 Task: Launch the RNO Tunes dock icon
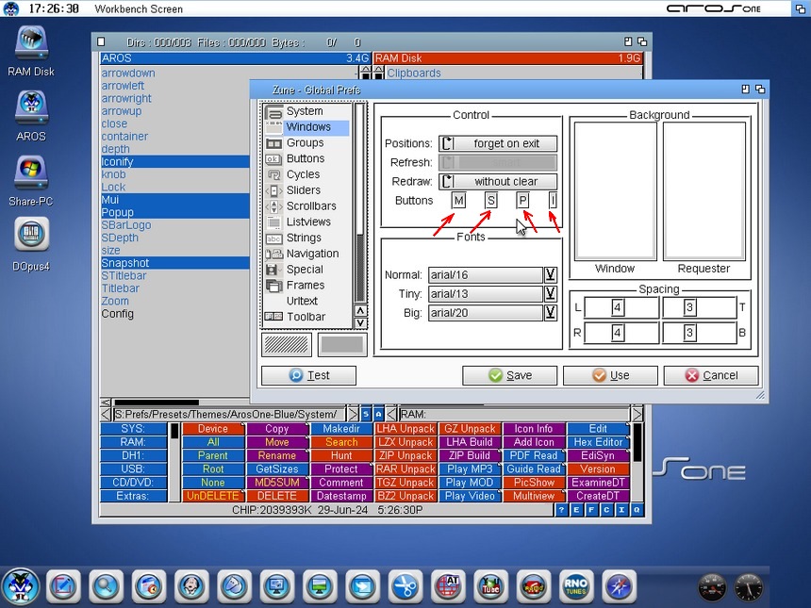pos(575,587)
